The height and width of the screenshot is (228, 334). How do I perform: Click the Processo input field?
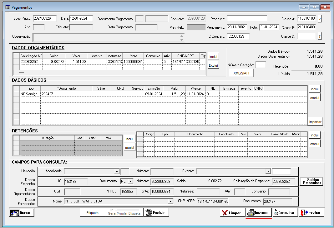coord(247,19)
